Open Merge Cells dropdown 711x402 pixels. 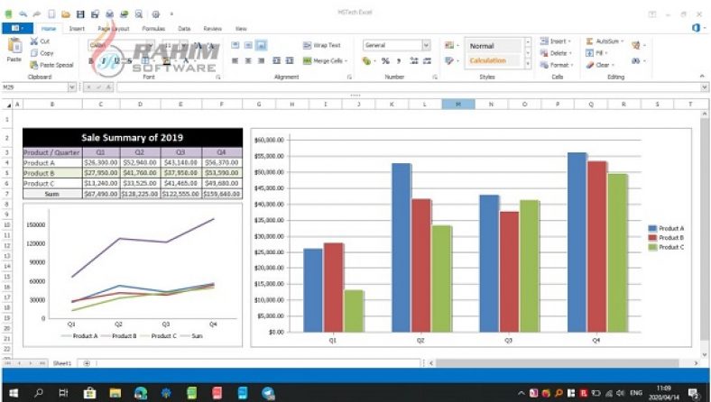[x=325, y=60]
